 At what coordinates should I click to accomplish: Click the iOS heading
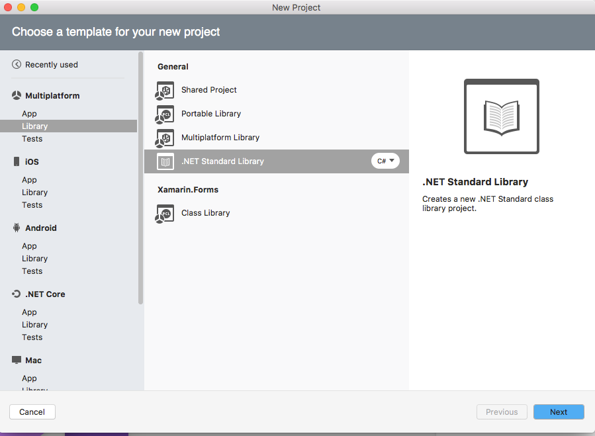tap(32, 161)
